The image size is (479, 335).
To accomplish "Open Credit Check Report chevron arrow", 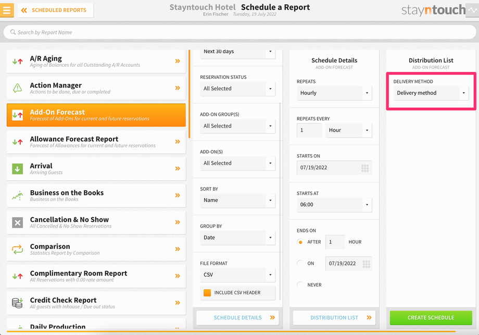I will coord(178,303).
